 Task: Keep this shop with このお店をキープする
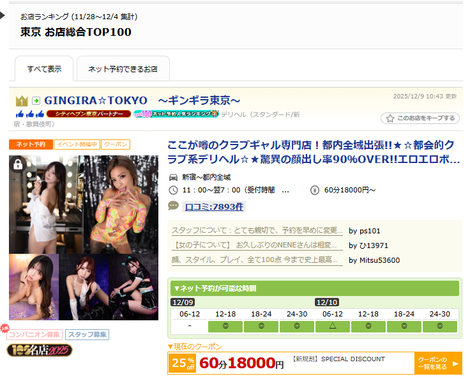[420, 118]
